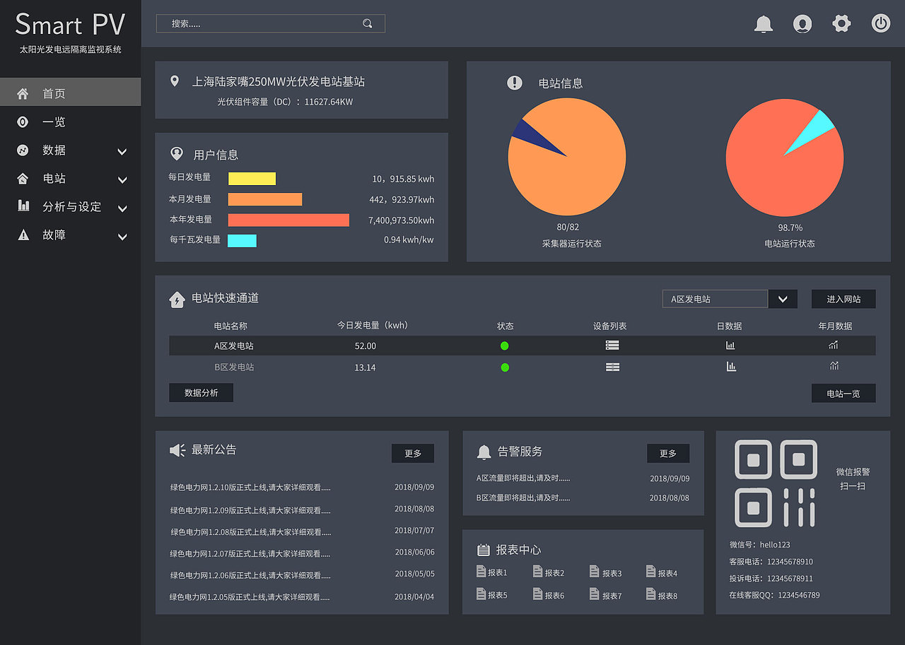The width and height of the screenshot is (905, 645).
Task: Open the user profile avatar icon
Action: 802,23
